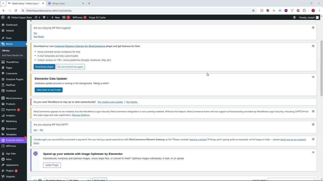
Task: Open Analytics in the sidebar
Action: coord(10,115)
